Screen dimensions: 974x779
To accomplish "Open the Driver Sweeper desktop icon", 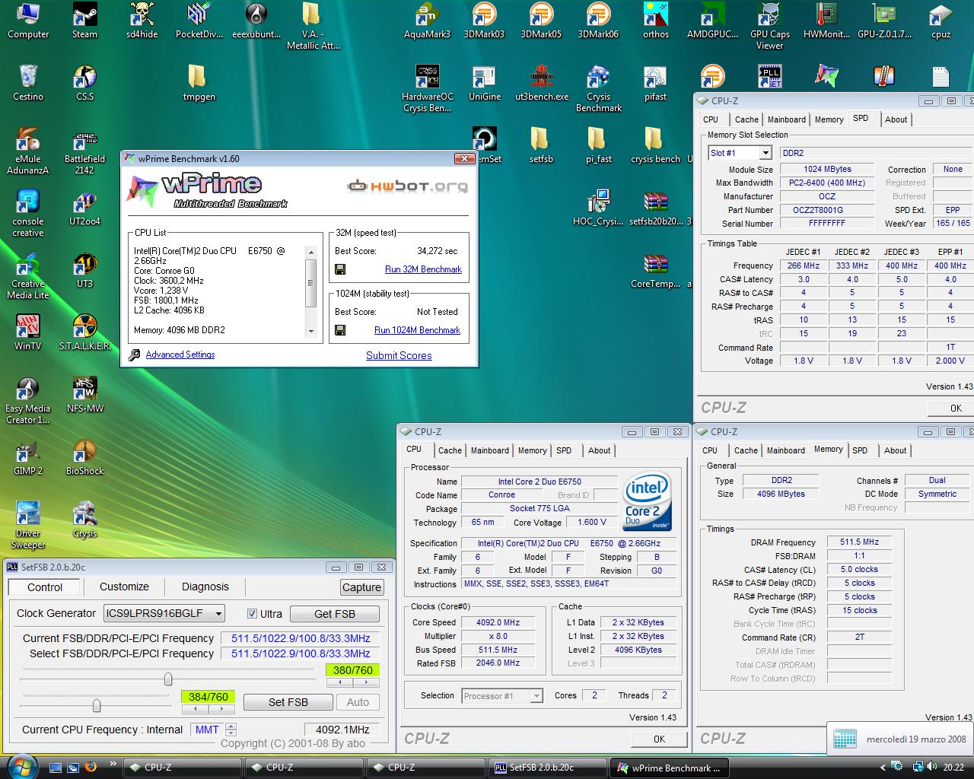I will coord(27,525).
